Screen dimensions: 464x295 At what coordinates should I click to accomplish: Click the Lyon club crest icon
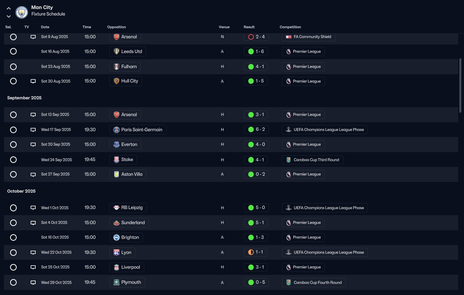pyautogui.click(x=116, y=252)
